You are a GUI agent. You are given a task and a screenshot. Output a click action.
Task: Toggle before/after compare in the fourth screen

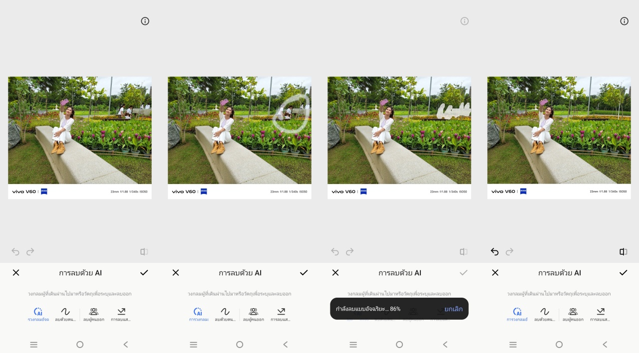point(623,252)
